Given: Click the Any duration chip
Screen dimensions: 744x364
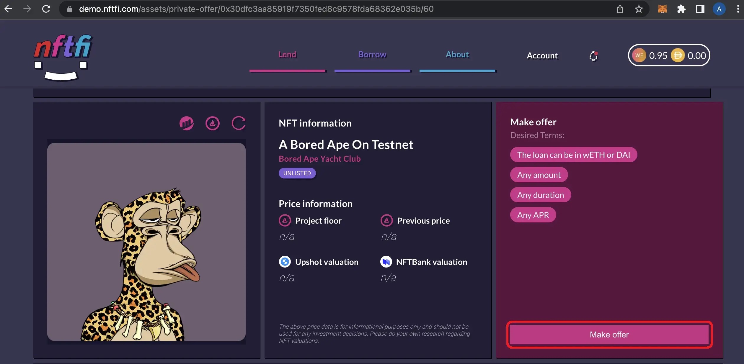Looking at the screenshot, I should pyautogui.click(x=541, y=195).
